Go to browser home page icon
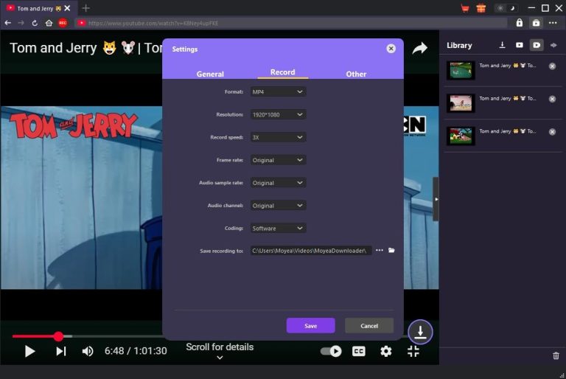Image resolution: width=566 pixels, height=379 pixels. 49,23
